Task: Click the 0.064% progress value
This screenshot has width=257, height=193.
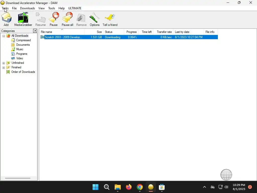Action: tap(132, 37)
